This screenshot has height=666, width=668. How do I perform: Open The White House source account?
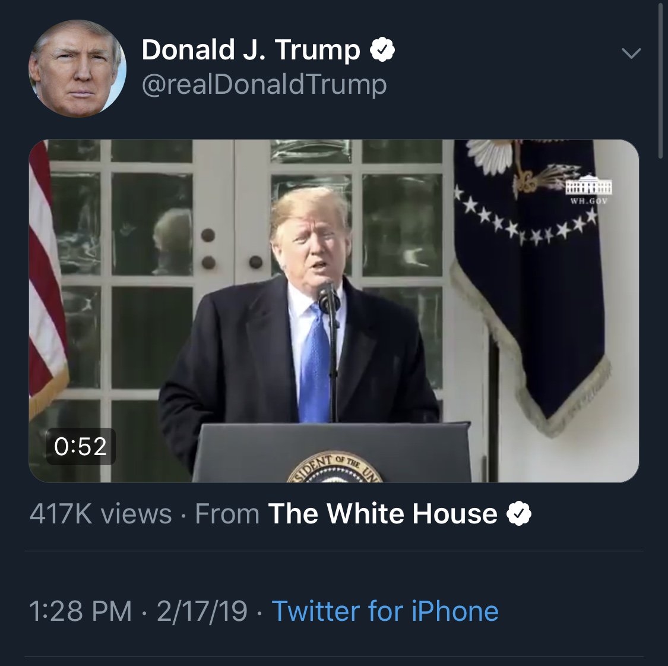tap(382, 514)
